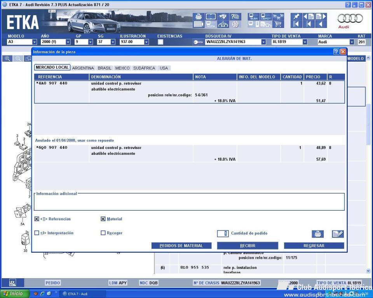Screen dimensions: 373x298
Task: Click the wheel rim icon
Action: [235, 24]
